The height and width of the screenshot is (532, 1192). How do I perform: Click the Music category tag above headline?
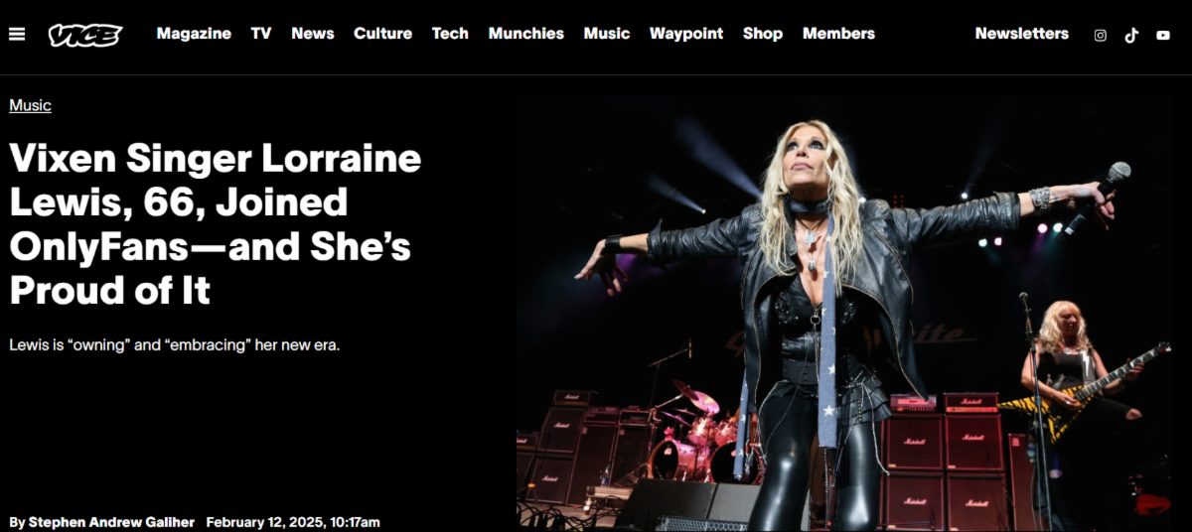click(30, 105)
